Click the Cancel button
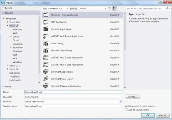This screenshot has height=120, width=172. pyautogui.click(x=163, y=115)
